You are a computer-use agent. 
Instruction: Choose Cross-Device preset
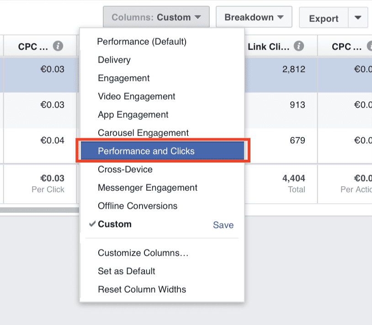(125, 169)
